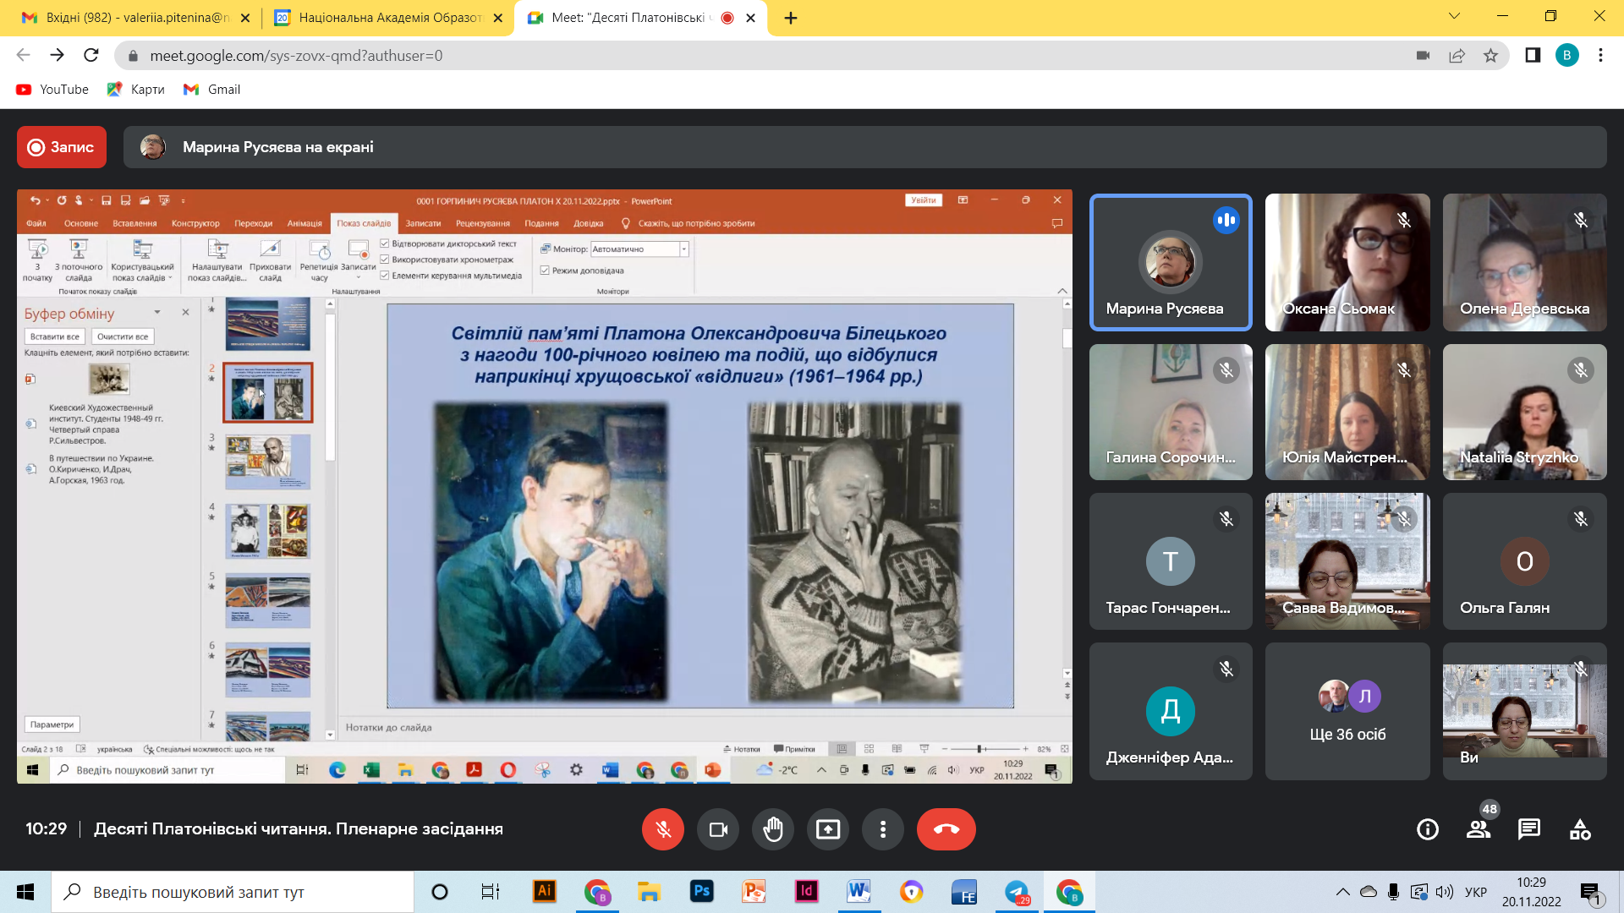
Task: Raise hand in the meeting
Action: pos(773,829)
